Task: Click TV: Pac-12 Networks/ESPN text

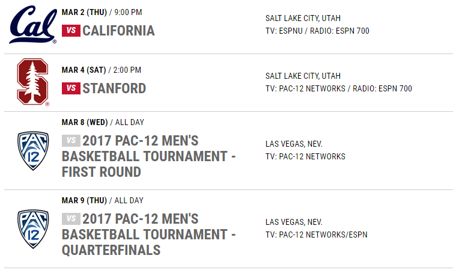Action: pos(317,235)
